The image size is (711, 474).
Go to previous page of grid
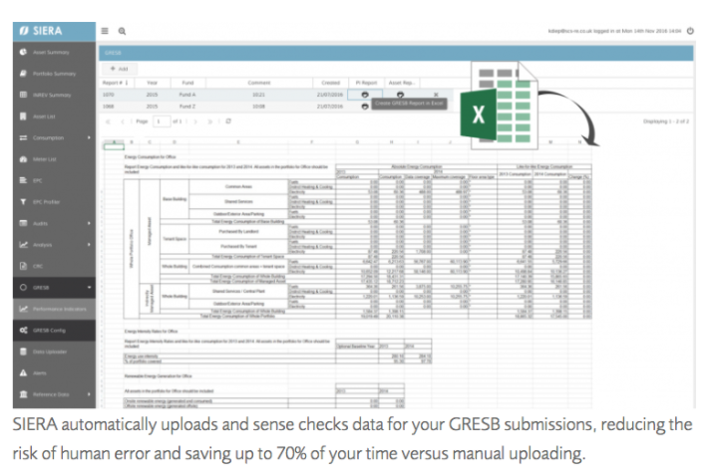123,121
